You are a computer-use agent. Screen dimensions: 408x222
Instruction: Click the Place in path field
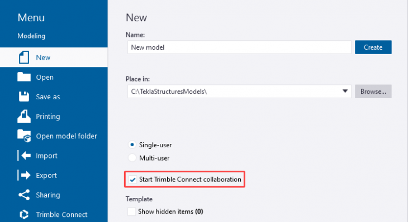(239, 91)
